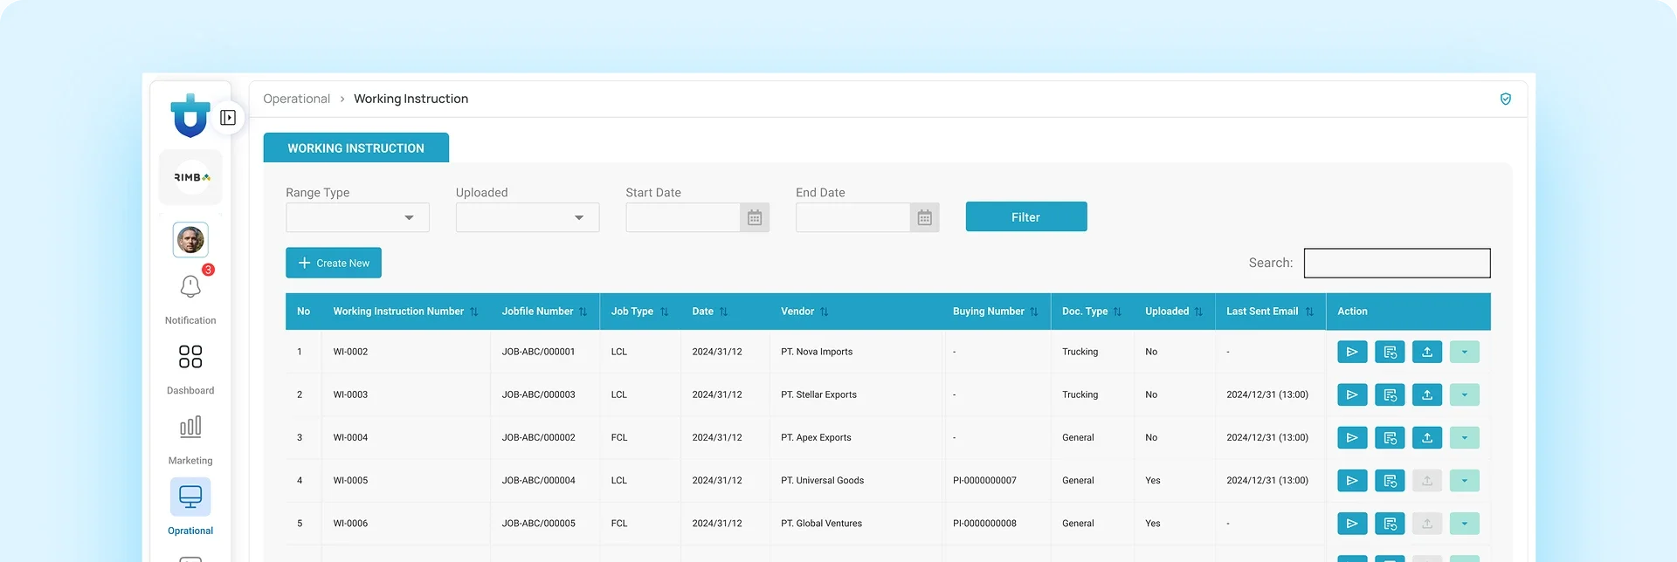The height and width of the screenshot is (562, 1677).
Task: Click the greyed upload icon for WI-0006
Action: point(1427,524)
